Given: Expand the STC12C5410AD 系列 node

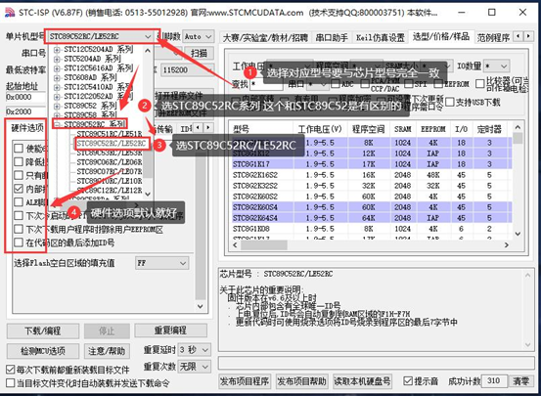Looking at the screenshot, I should point(57,87).
